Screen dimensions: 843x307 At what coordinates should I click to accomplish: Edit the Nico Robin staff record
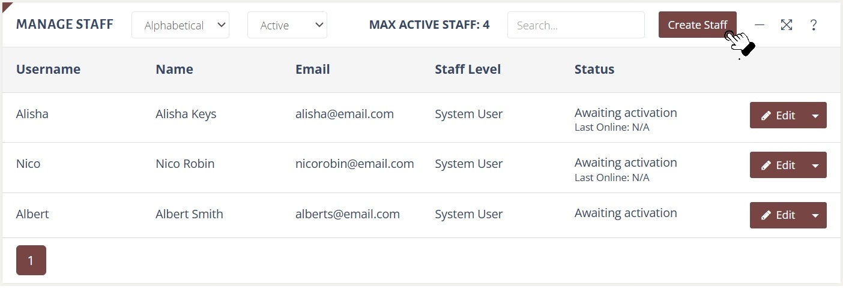pyautogui.click(x=778, y=165)
